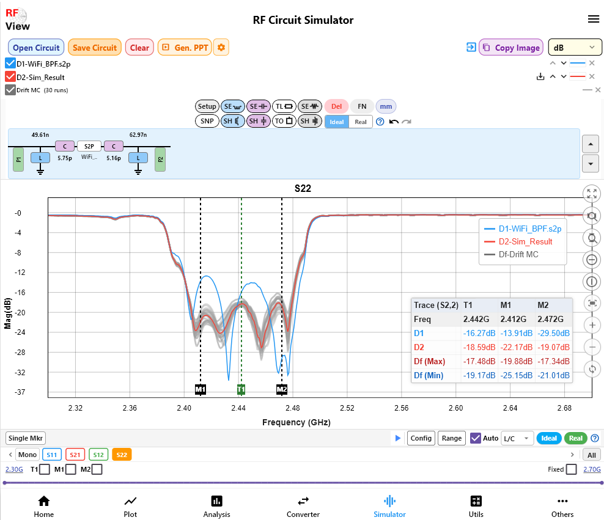Download the D2-Sim_Result data
This screenshot has height=520, width=604.
pos(540,76)
